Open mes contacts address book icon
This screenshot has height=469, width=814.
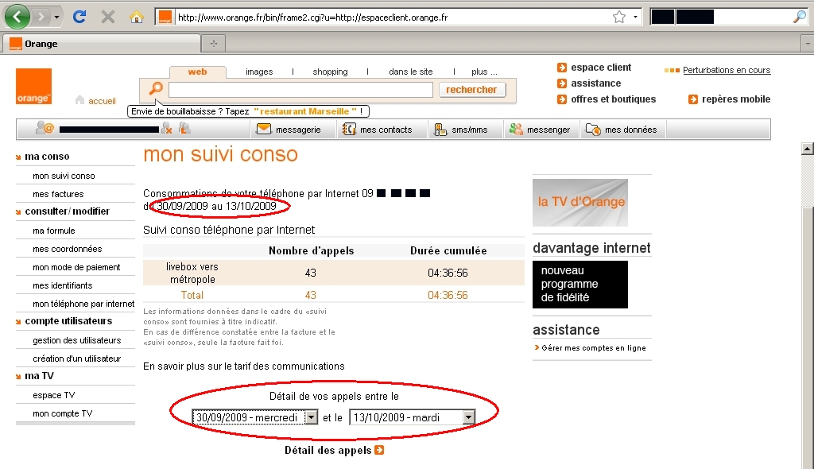tap(349, 129)
